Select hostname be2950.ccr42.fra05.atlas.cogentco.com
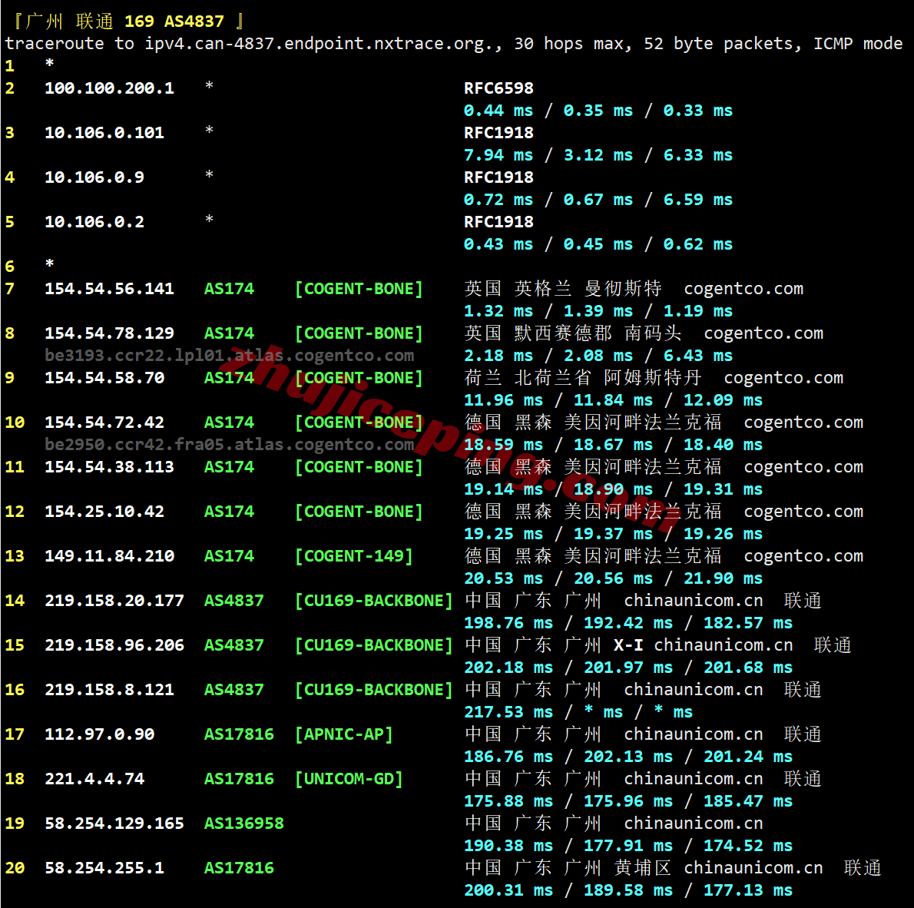Image resolution: width=914 pixels, height=908 pixels. pyautogui.click(x=229, y=444)
